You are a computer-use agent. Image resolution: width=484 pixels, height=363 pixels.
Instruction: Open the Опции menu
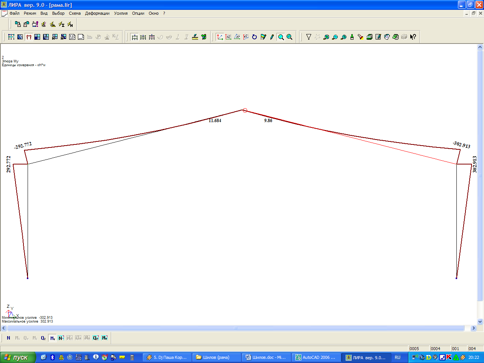coord(138,13)
